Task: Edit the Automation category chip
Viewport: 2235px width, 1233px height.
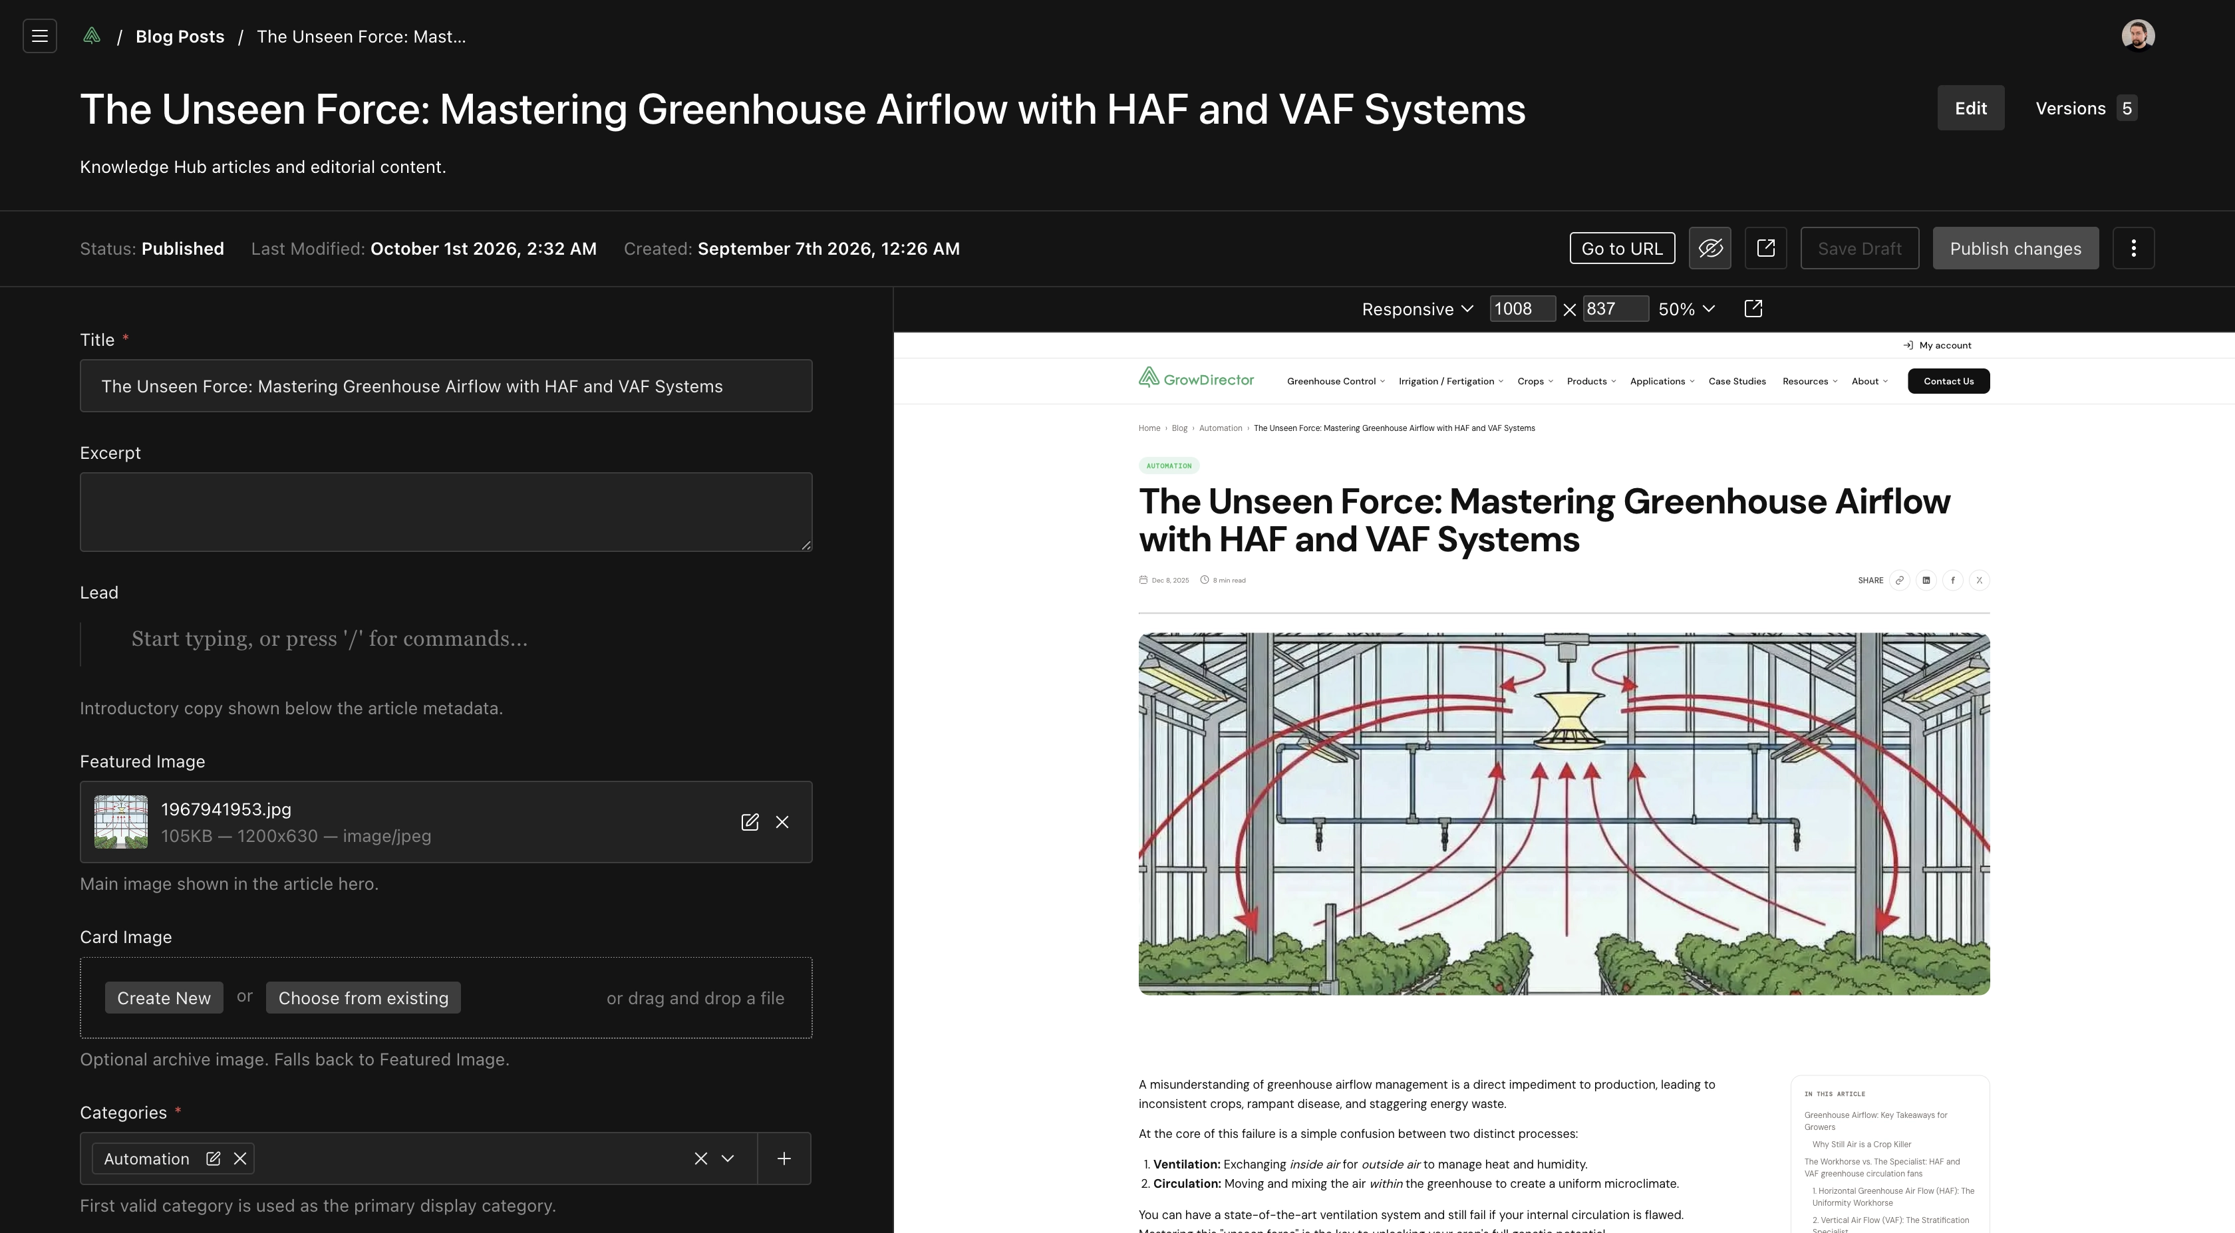Action: click(x=214, y=1159)
